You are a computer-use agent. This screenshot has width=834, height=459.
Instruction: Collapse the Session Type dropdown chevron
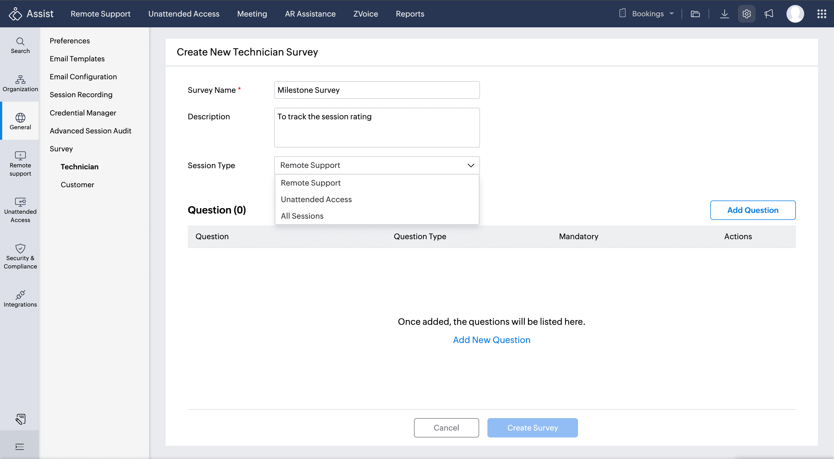[470, 165]
